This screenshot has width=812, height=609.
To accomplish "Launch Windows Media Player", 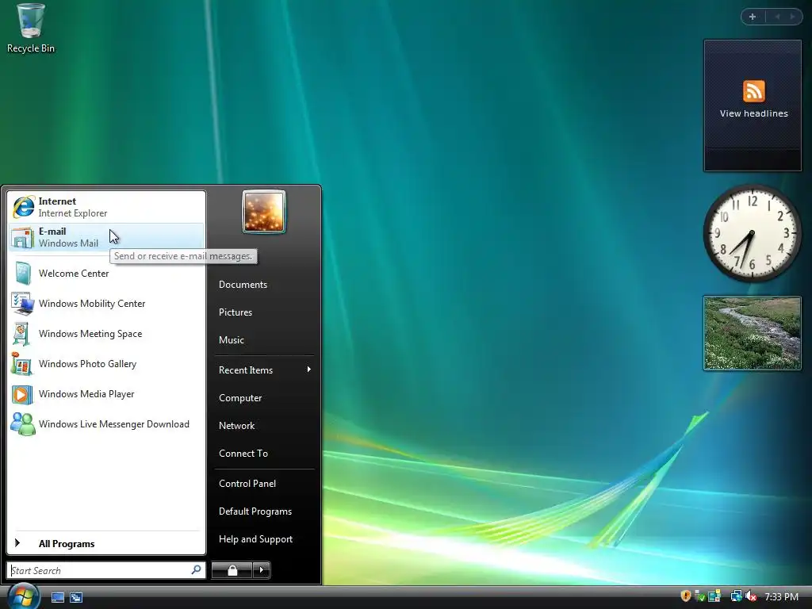I will click(106, 394).
